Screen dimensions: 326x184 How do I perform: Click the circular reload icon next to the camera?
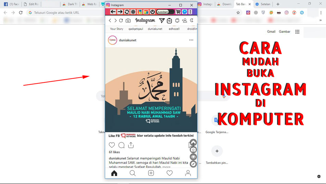point(121,21)
